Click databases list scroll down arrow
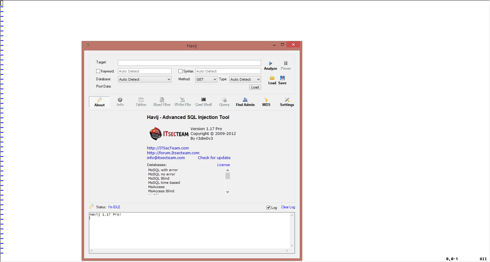The width and height of the screenshot is (490, 262). [x=227, y=192]
